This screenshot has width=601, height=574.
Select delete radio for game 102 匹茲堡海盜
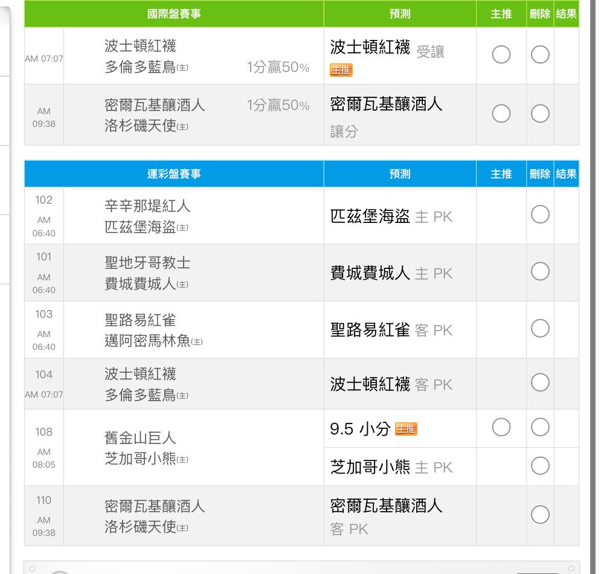pyautogui.click(x=540, y=214)
